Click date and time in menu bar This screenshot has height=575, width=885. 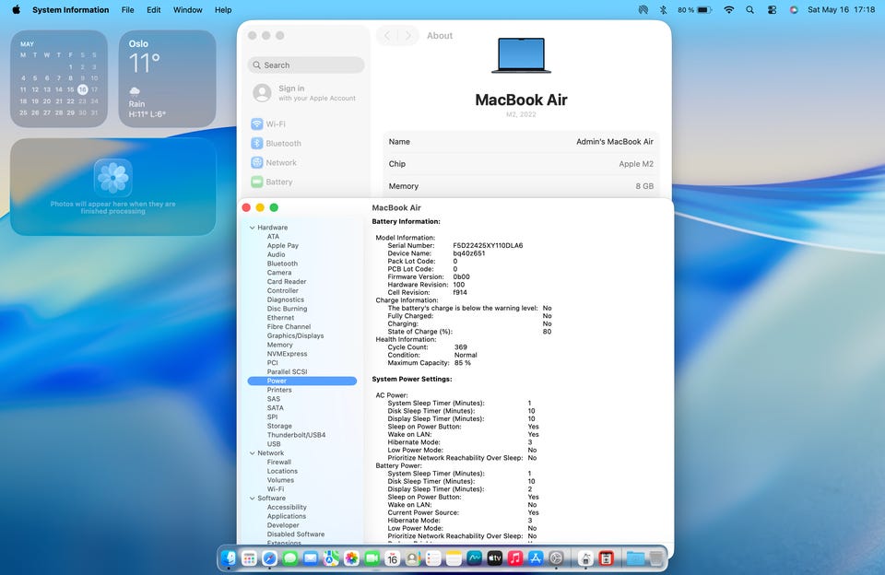pyautogui.click(x=841, y=9)
